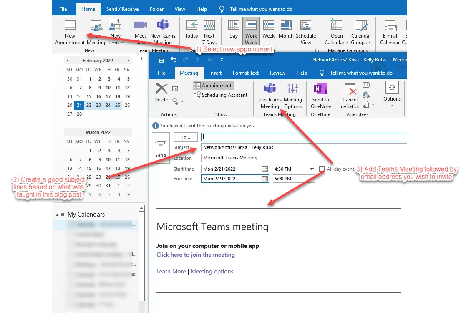
Task: Open Meeting Options with sliders icon
Action: [x=292, y=88]
